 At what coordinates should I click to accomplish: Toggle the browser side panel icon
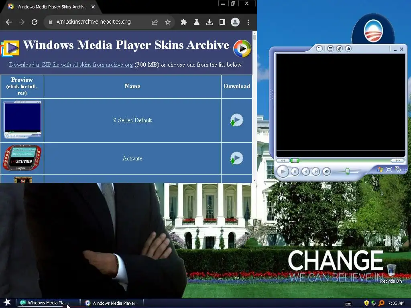coord(222,22)
